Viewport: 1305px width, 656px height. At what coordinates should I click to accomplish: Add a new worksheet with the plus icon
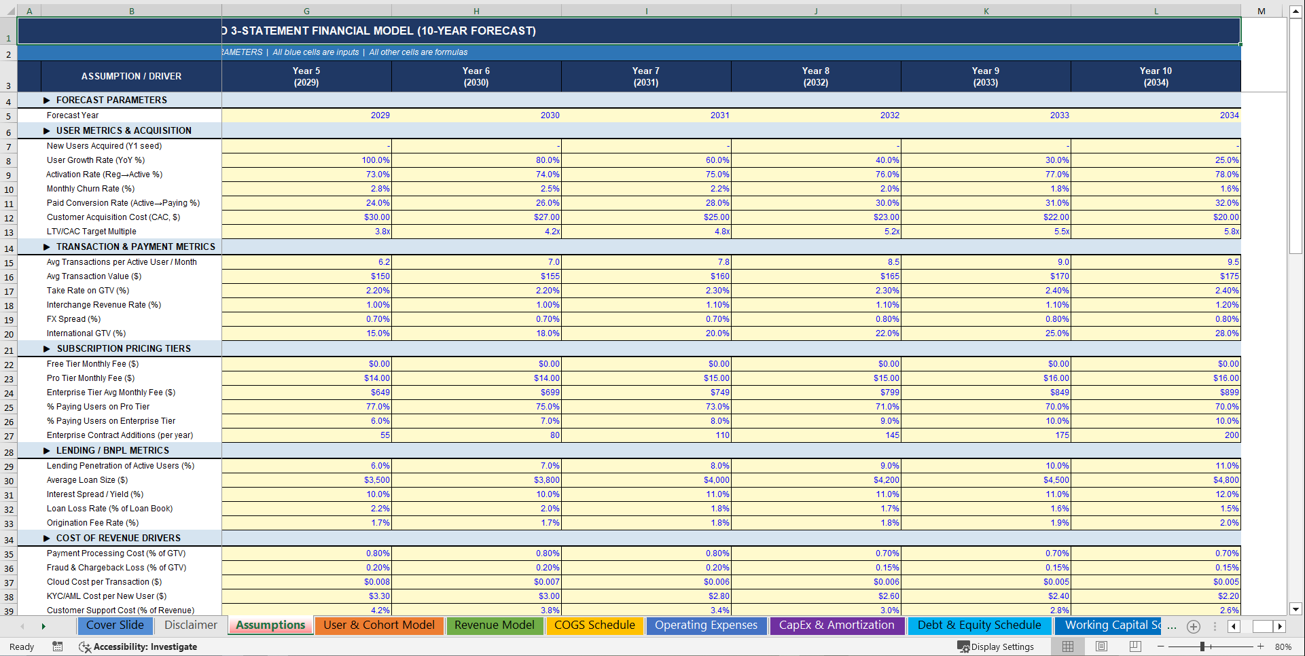click(x=1194, y=626)
